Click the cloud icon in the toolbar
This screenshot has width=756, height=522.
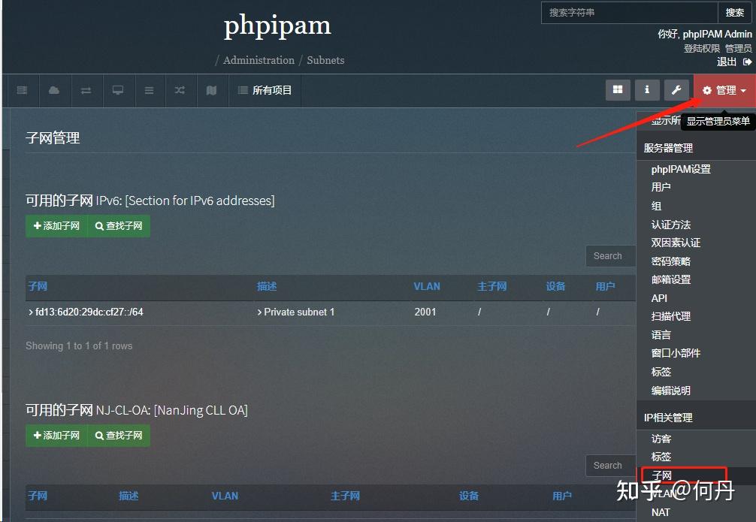coord(54,90)
